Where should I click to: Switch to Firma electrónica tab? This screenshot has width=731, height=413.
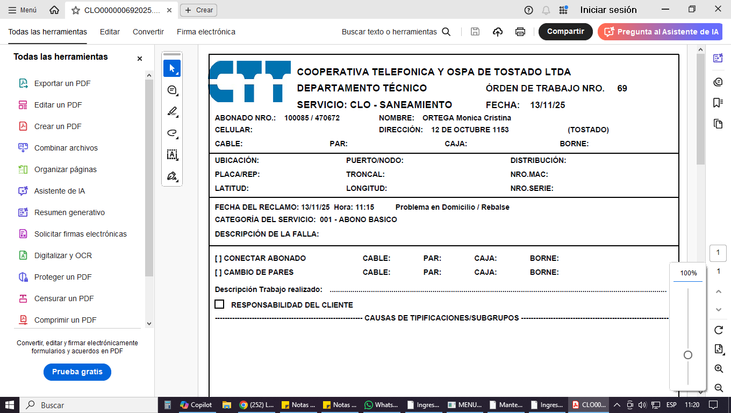click(x=206, y=32)
